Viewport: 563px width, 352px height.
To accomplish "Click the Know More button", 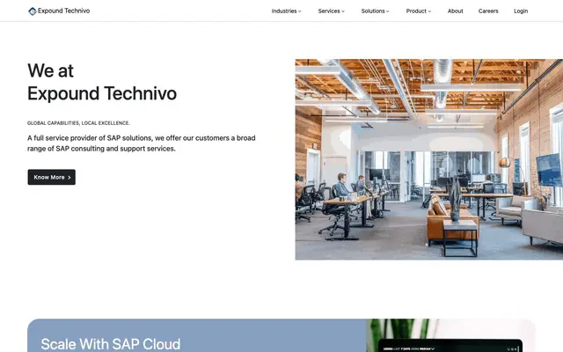I will 52,177.
